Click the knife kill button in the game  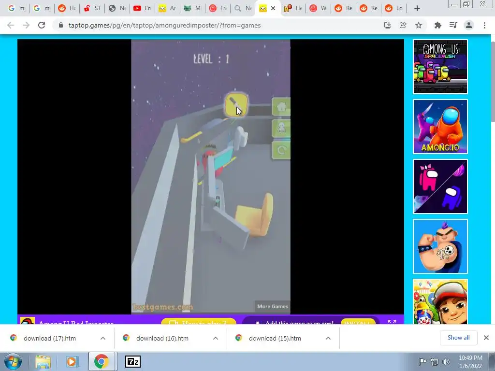[x=236, y=105]
